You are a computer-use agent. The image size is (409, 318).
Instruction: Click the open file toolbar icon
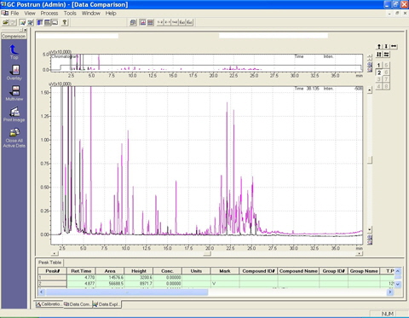5,22
